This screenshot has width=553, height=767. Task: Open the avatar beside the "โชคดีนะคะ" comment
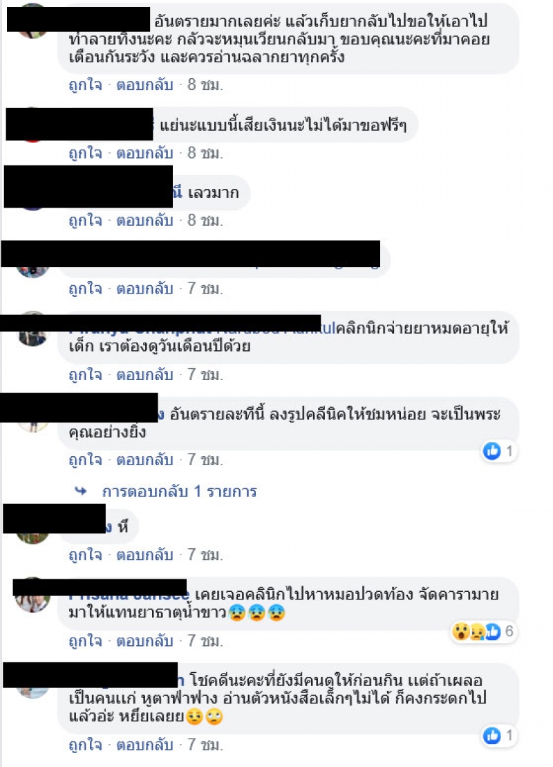(x=32, y=692)
